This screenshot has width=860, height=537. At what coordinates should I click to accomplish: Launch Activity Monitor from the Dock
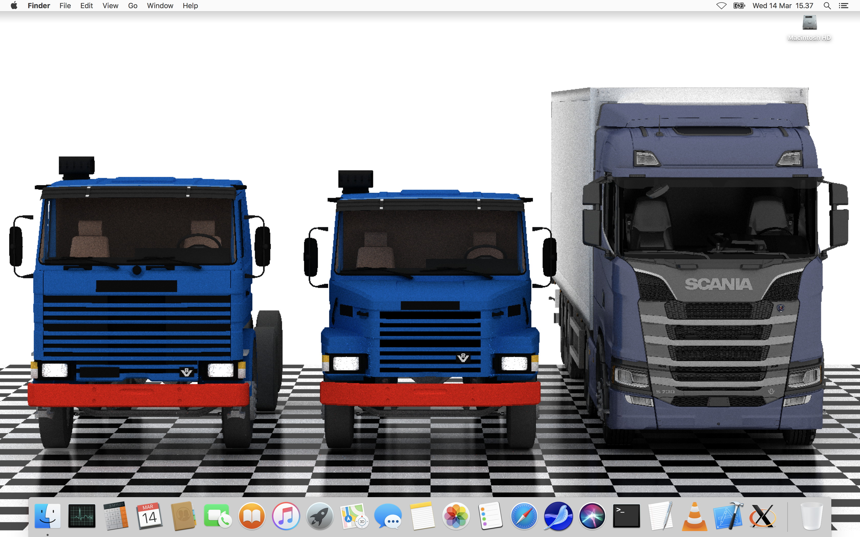82,516
